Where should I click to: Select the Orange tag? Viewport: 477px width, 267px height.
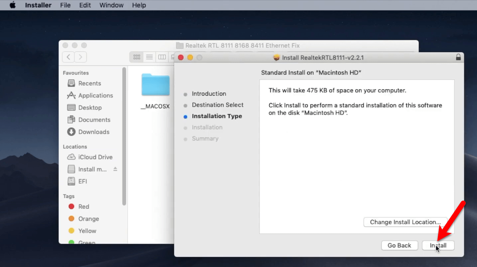84,219
